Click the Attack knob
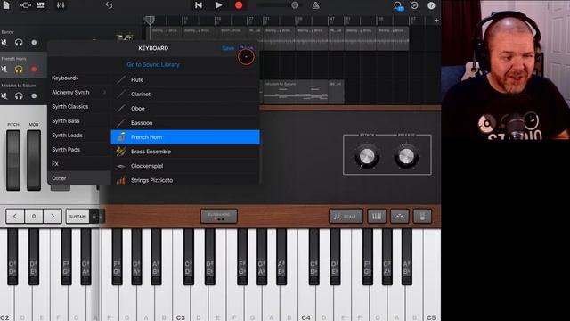 point(366,156)
